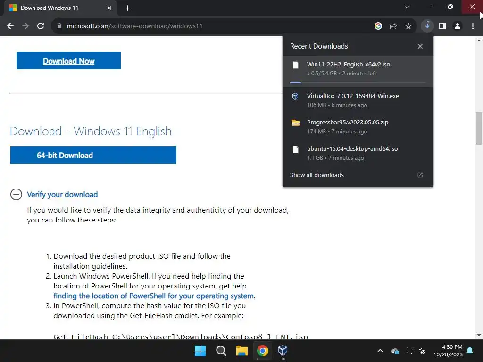The image size is (483, 362).
Task: Open the Win11_22H2_English_x64v2.iso download entry
Action: pos(358,71)
